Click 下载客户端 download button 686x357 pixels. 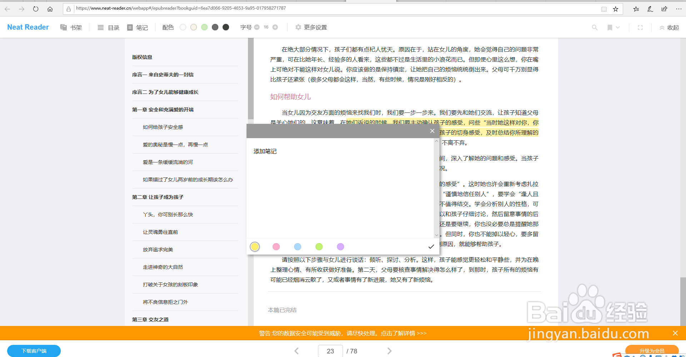34,351
